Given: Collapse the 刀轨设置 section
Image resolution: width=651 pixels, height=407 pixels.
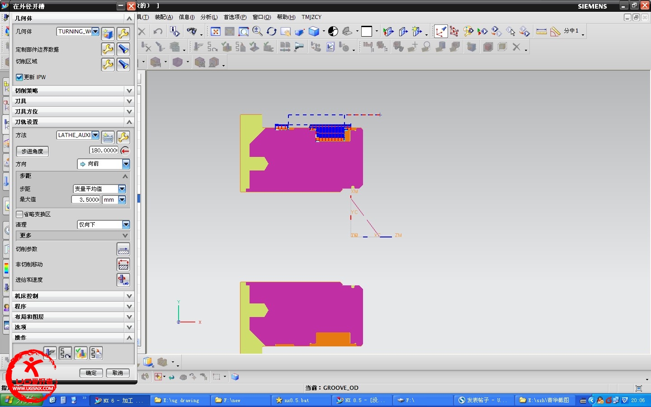Looking at the screenshot, I should pos(73,122).
